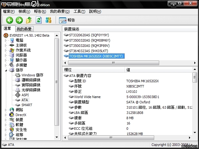This screenshot has height=149, width=199.
Task: Expand the 顯示器 tree node
Action: [6, 60]
